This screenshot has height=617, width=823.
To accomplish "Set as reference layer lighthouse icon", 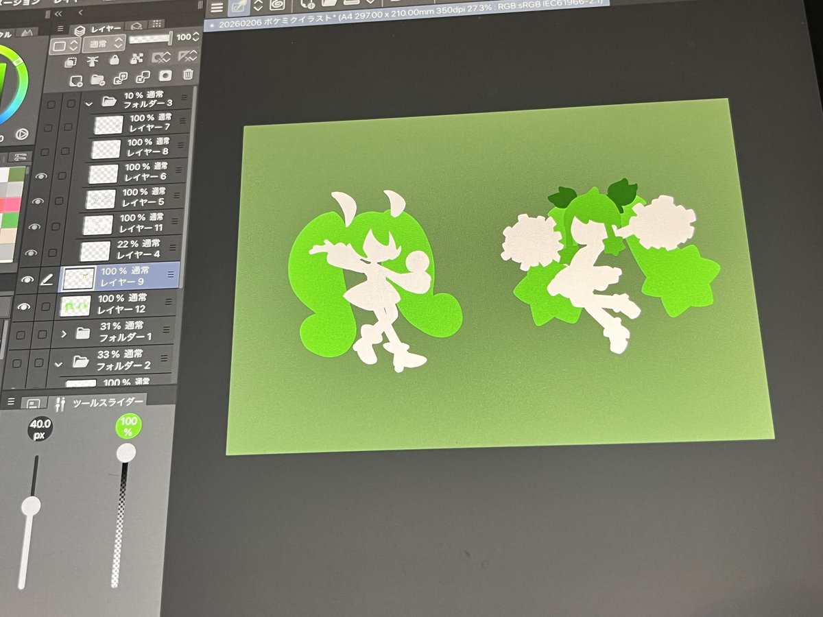I will [x=92, y=61].
